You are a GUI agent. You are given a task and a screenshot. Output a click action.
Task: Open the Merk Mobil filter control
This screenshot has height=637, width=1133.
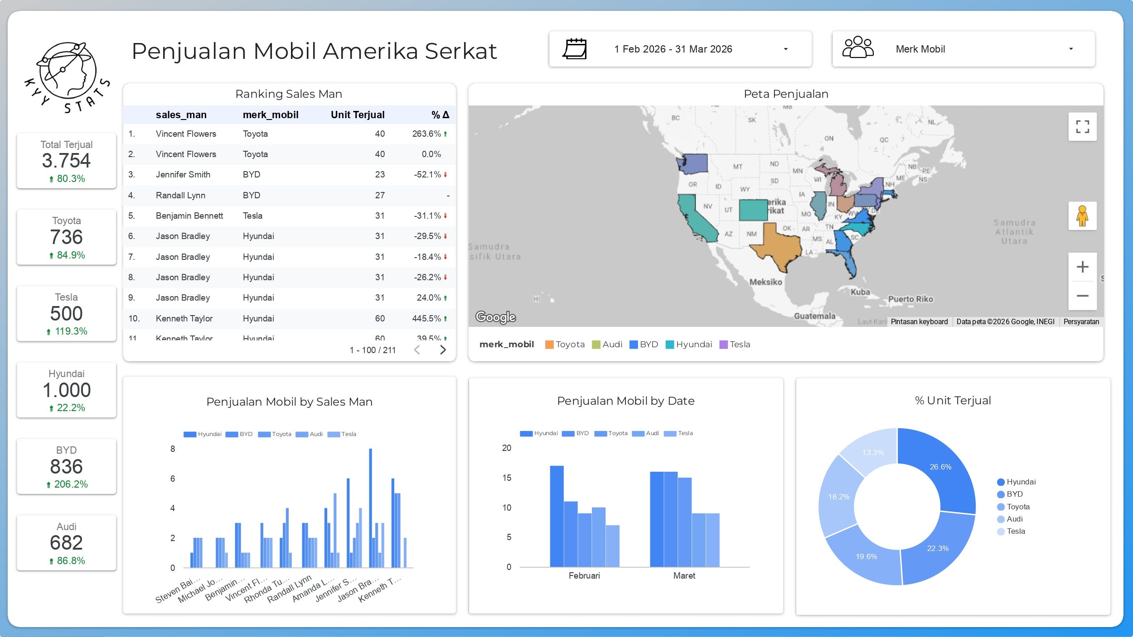[964, 49]
